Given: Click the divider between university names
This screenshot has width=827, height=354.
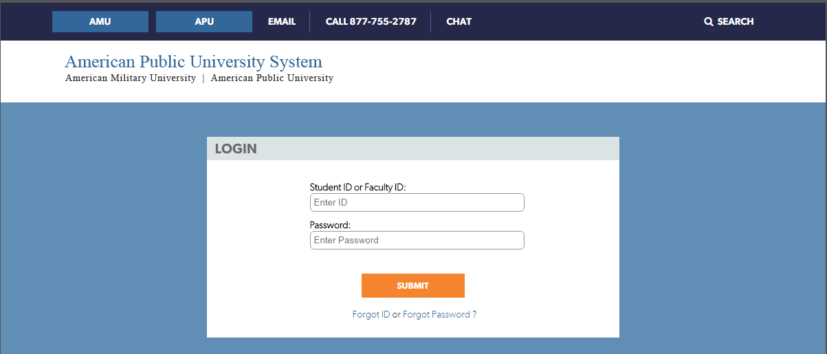Looking at the screenshot, I should coord(203,78).
